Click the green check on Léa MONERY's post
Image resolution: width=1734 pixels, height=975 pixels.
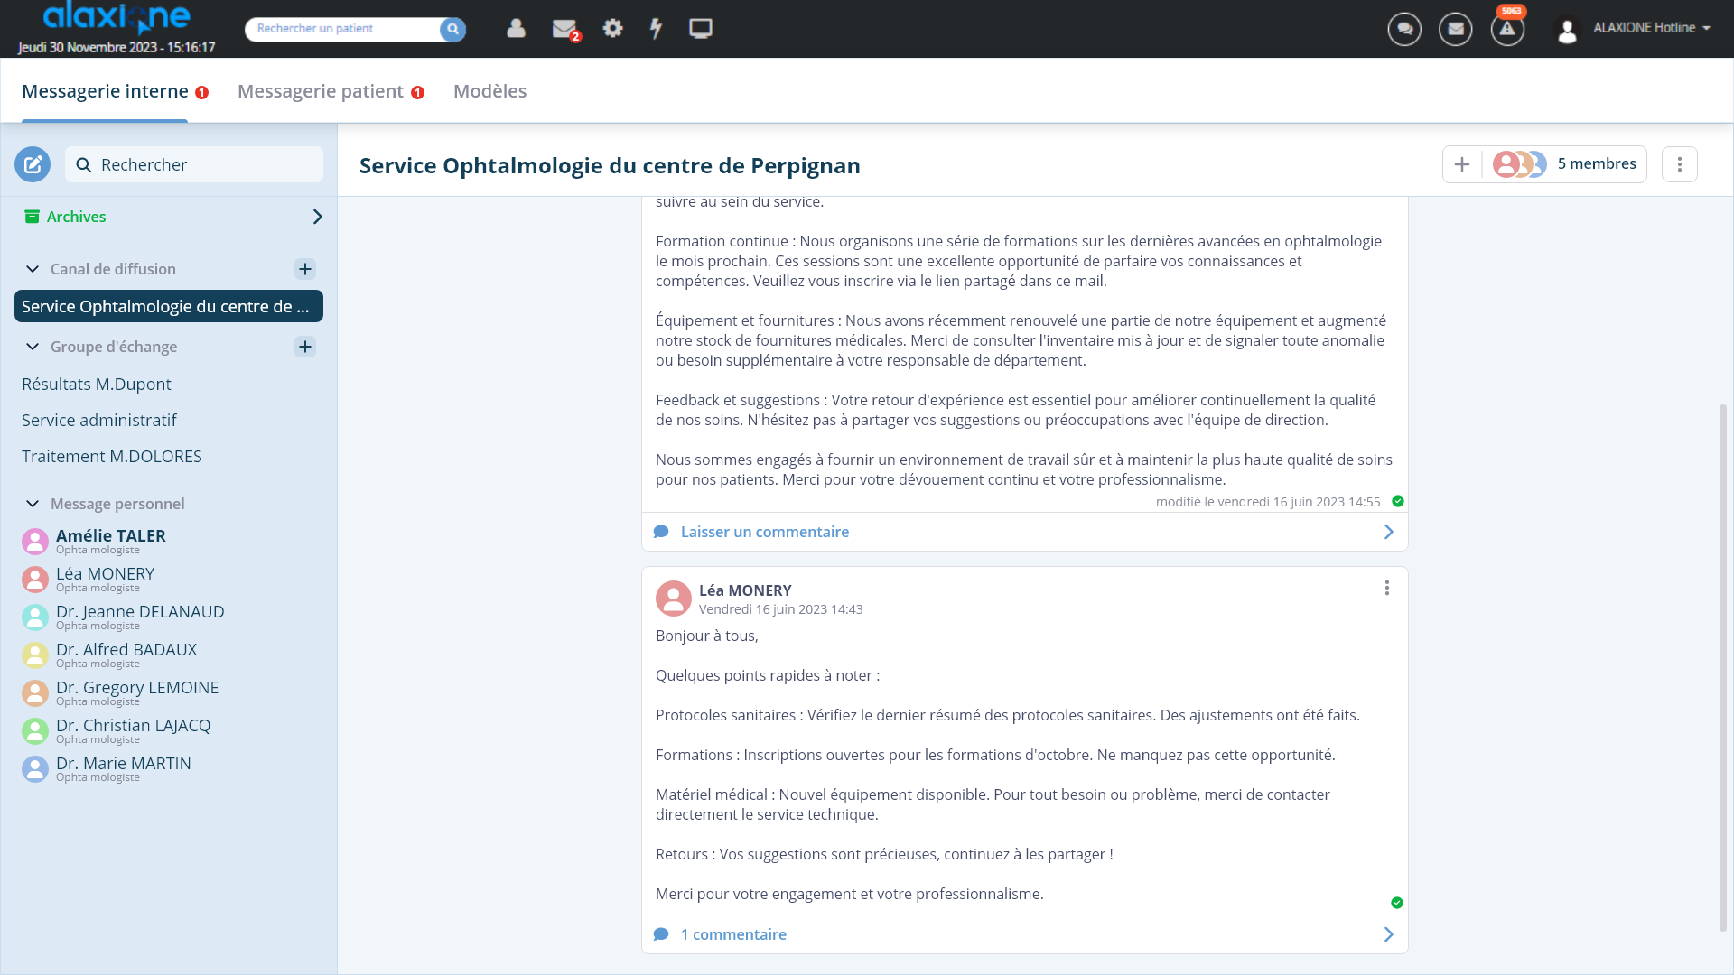pyautogui.click(x=1397, y=903)
